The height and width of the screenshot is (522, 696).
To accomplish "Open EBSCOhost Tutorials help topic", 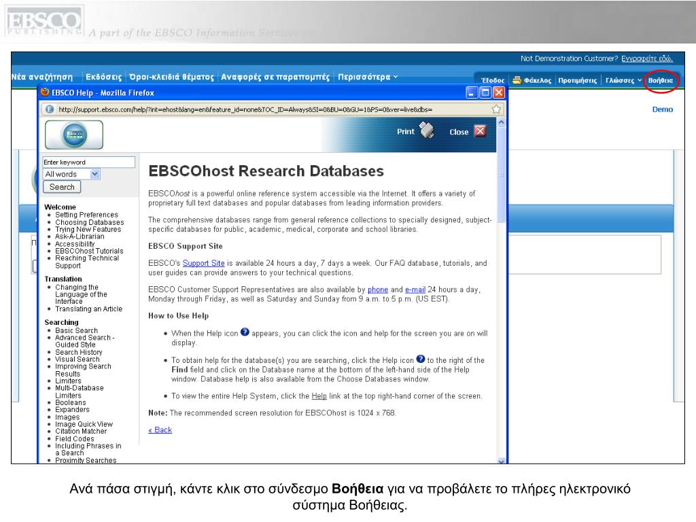I will point(89,251).
